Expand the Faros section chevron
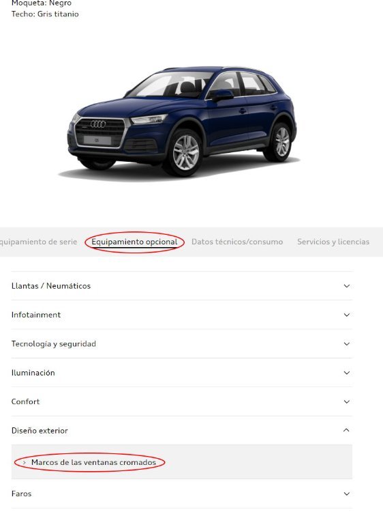The height and width of the screenshot is (512, 383). [x=346, y=494]
